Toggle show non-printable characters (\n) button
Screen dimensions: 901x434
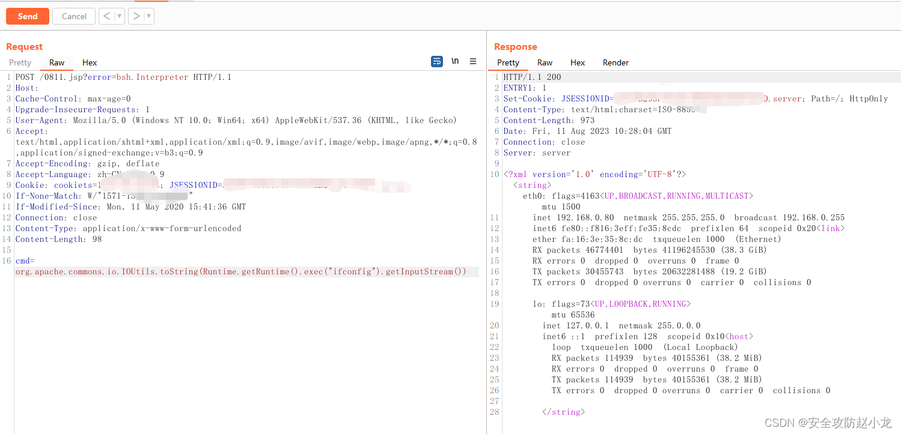[x=456, y=61]
